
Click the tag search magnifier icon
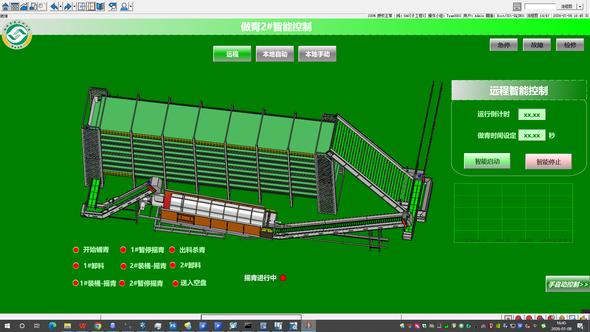tap(112, 6)
